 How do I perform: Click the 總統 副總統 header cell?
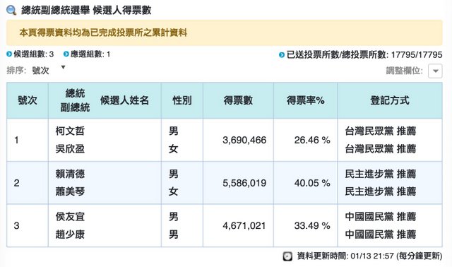pyautogui.click(x=75, y=100)
